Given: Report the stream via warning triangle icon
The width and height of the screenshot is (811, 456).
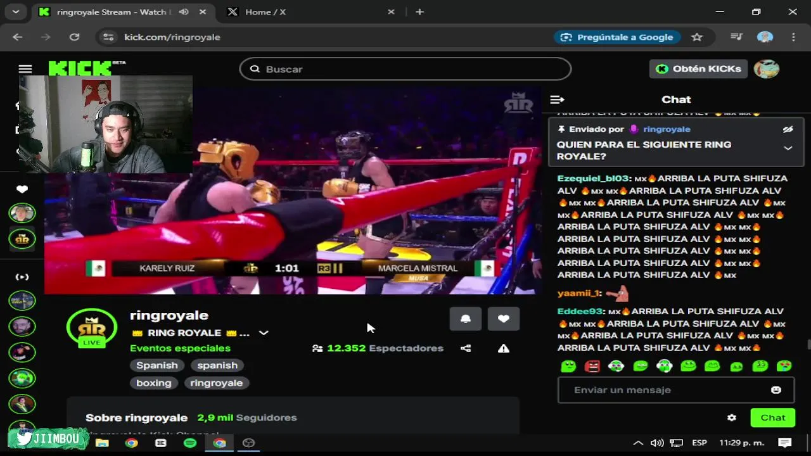Looking at the screenshot, I should pyautogui.click(x=504, y=348).
